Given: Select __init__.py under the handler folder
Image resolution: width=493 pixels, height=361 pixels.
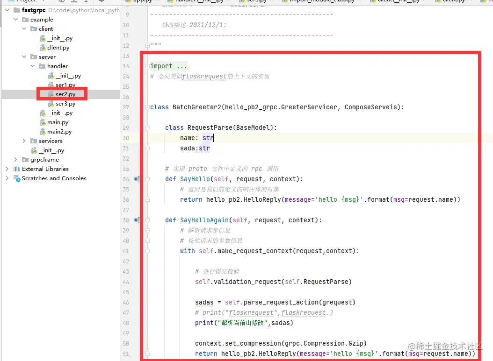Looking at the screenshot, I should [x=68, y=76].
